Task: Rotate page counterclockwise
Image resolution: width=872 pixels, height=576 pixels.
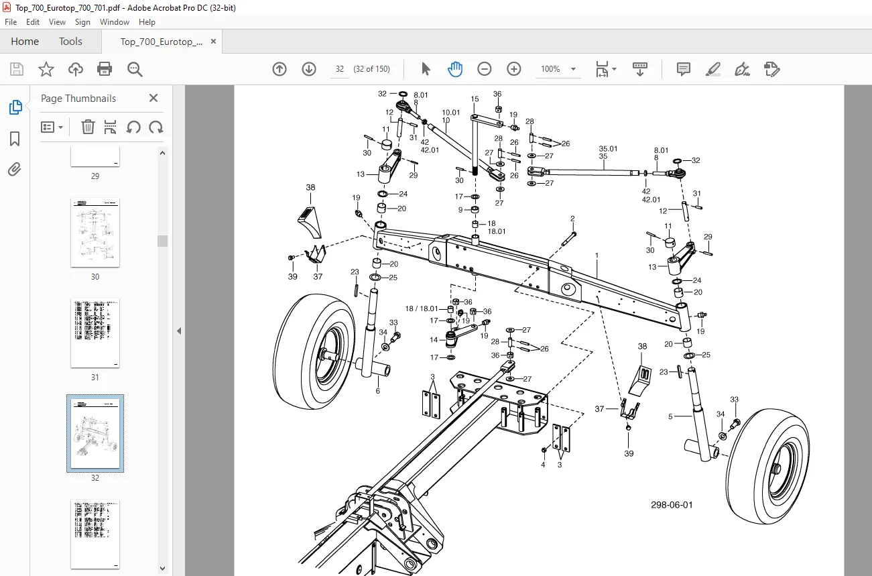Action: coord(133,127)
